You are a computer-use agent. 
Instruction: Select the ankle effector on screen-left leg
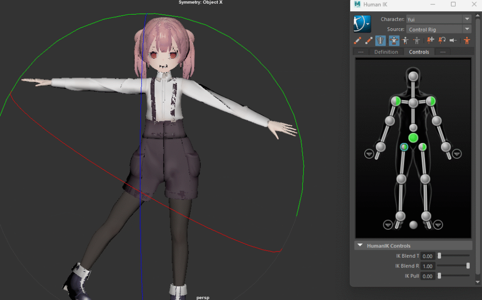tap(400, 216)
